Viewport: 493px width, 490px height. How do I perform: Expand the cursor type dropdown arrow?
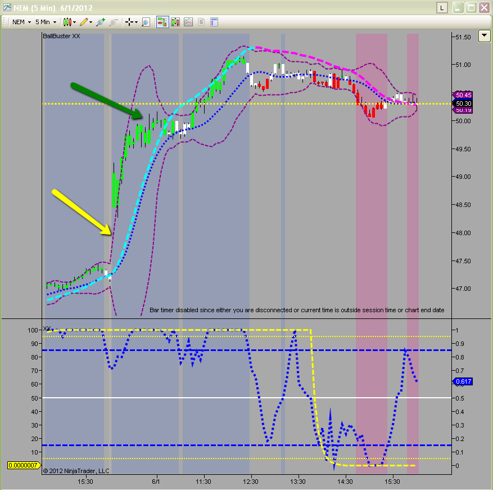coord(136,22)
